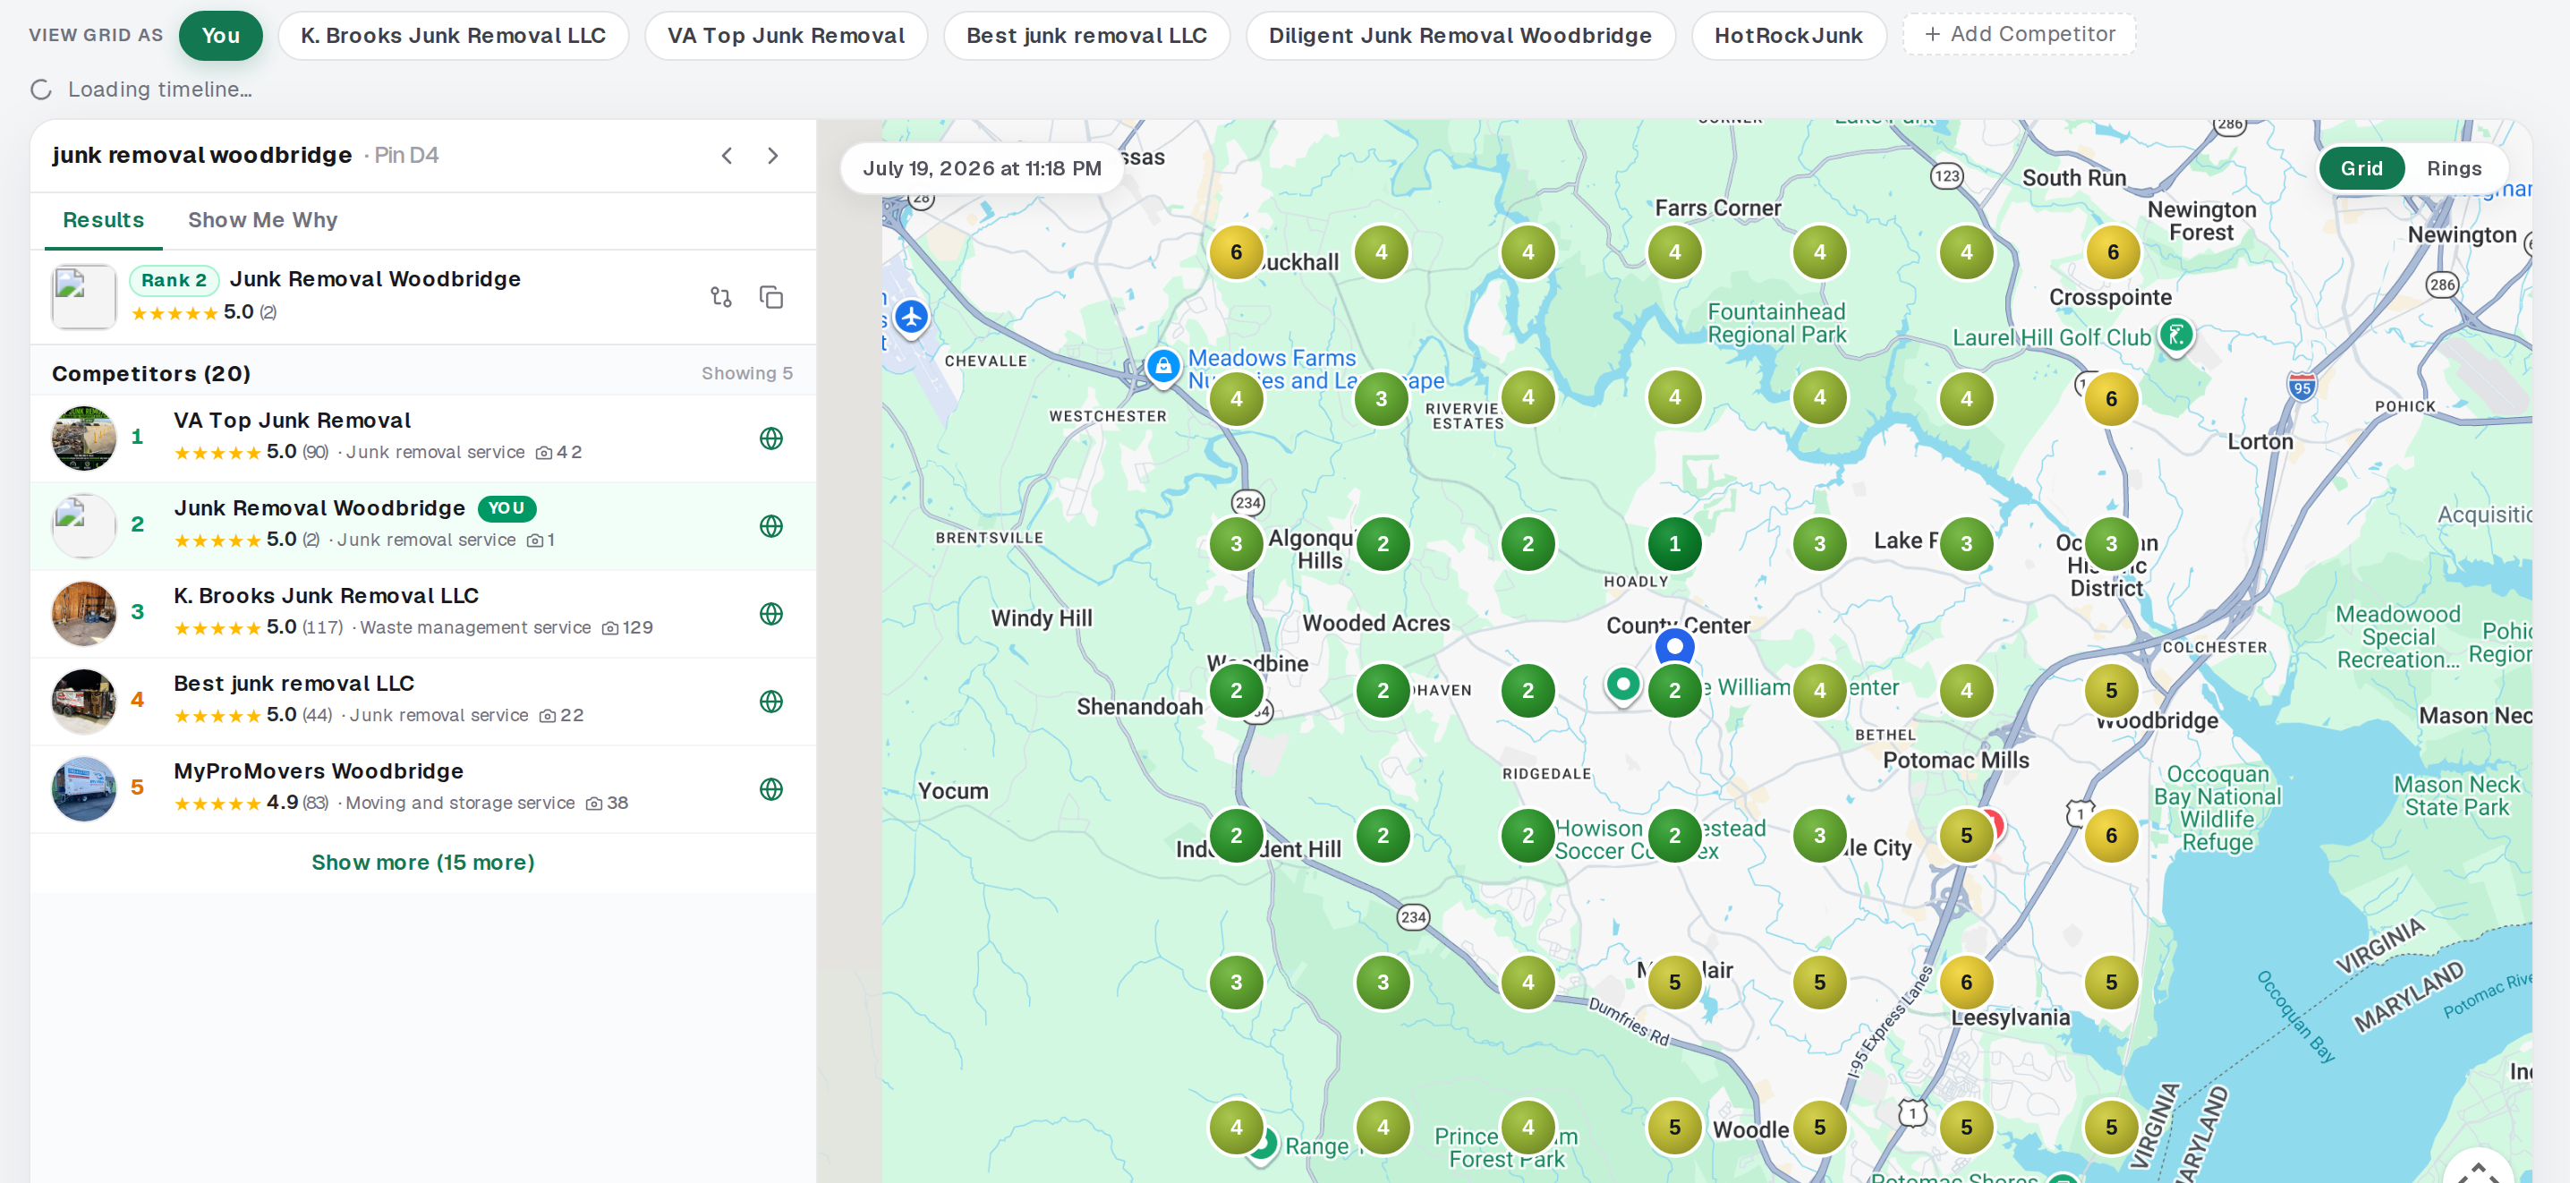Open MyProMovers Woodbridge website globe
Screen dimensions: 2570x1183
771,790
